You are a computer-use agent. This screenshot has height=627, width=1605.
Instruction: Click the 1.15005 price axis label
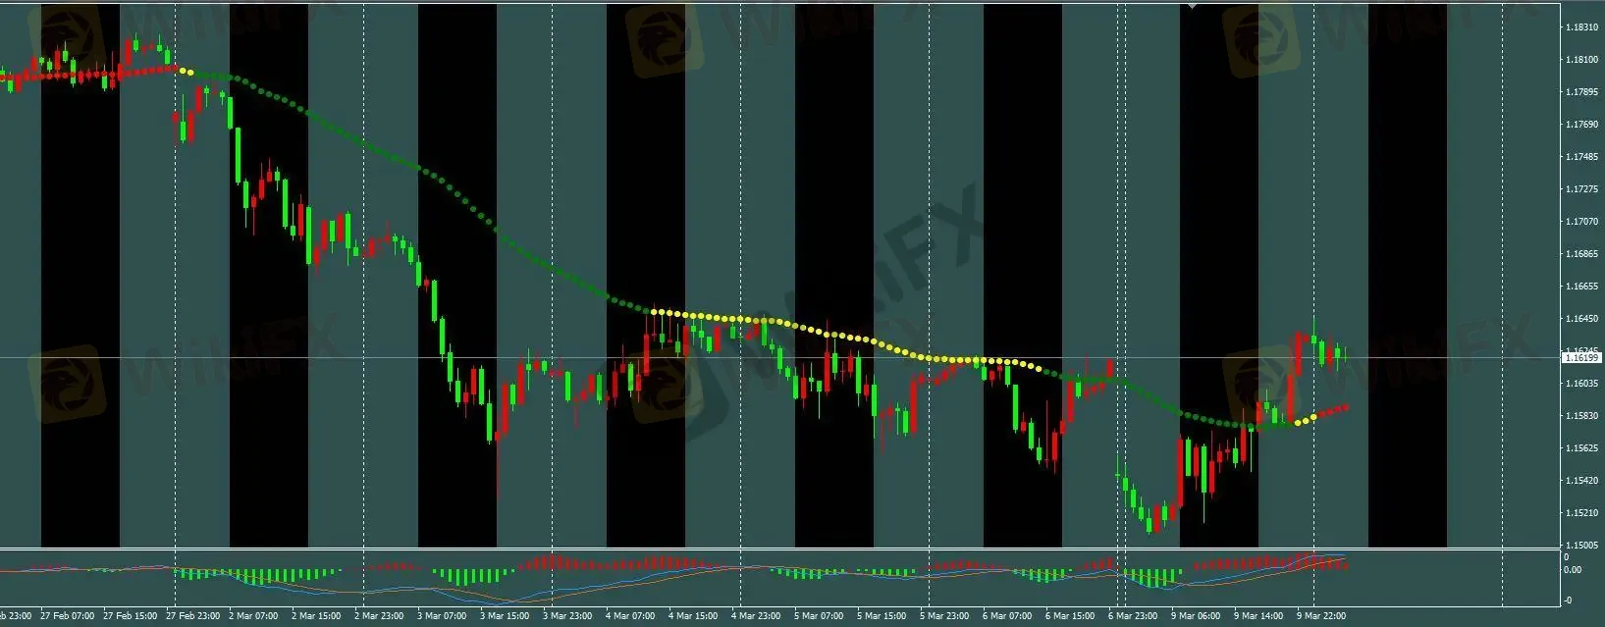click(x=1579, y=545)
